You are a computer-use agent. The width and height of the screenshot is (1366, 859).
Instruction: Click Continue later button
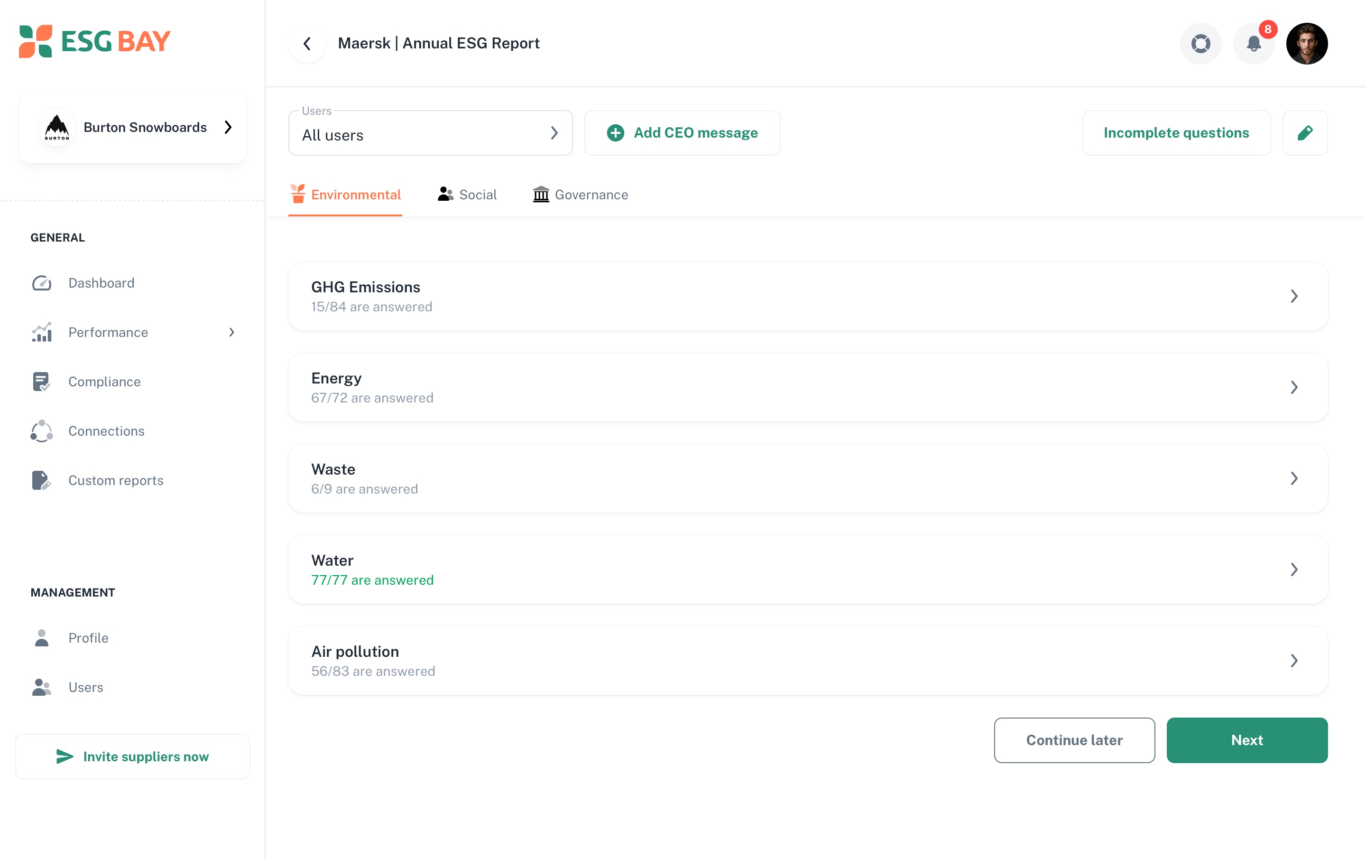1074,740
